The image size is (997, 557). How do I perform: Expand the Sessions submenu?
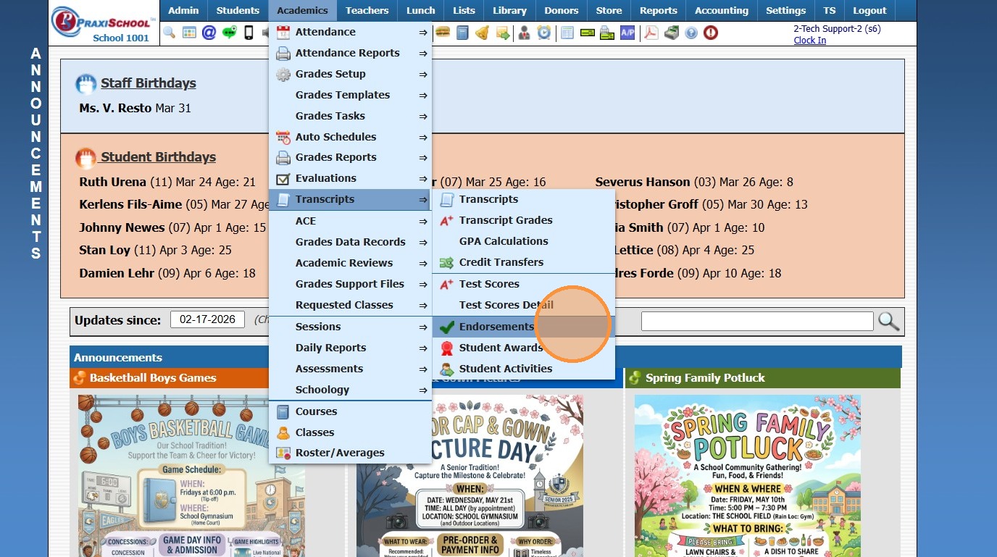[x=351, y=327]
